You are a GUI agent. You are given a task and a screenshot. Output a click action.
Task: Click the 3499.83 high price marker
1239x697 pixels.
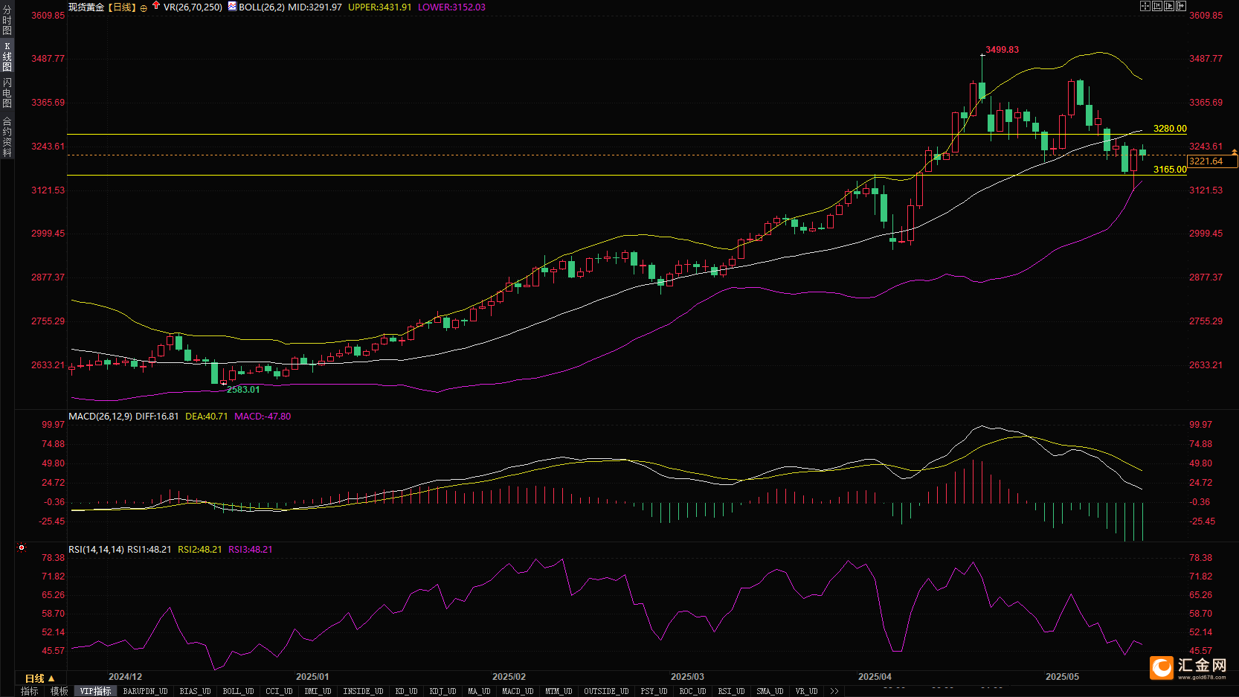pos(1002,50)
